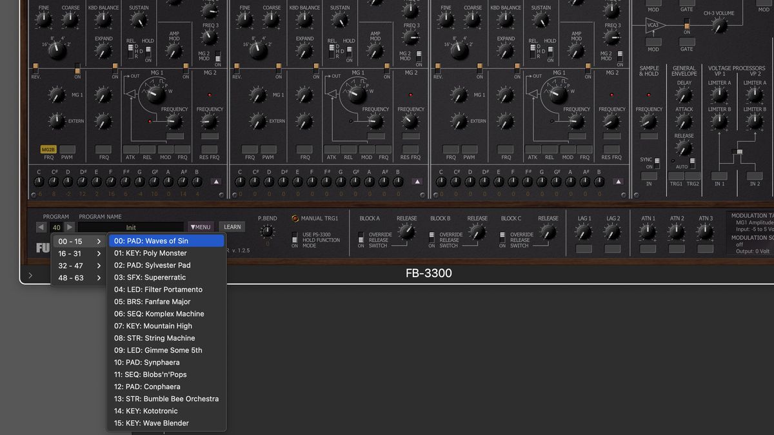Click the patch slot below LAG 1
The width and height of the screenshot is (774, 435).
coord(584,248)
